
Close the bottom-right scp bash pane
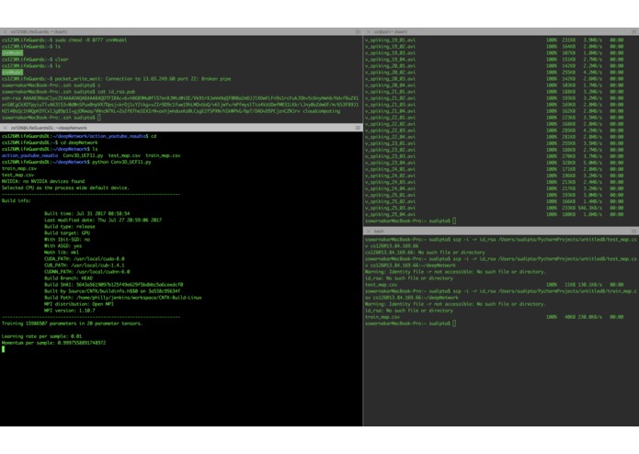(368, 232)
